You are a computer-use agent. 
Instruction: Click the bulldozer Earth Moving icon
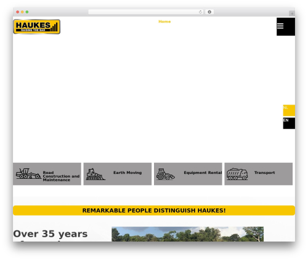95,175
